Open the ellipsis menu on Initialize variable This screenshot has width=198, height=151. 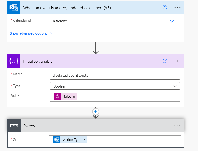(177, 61)
